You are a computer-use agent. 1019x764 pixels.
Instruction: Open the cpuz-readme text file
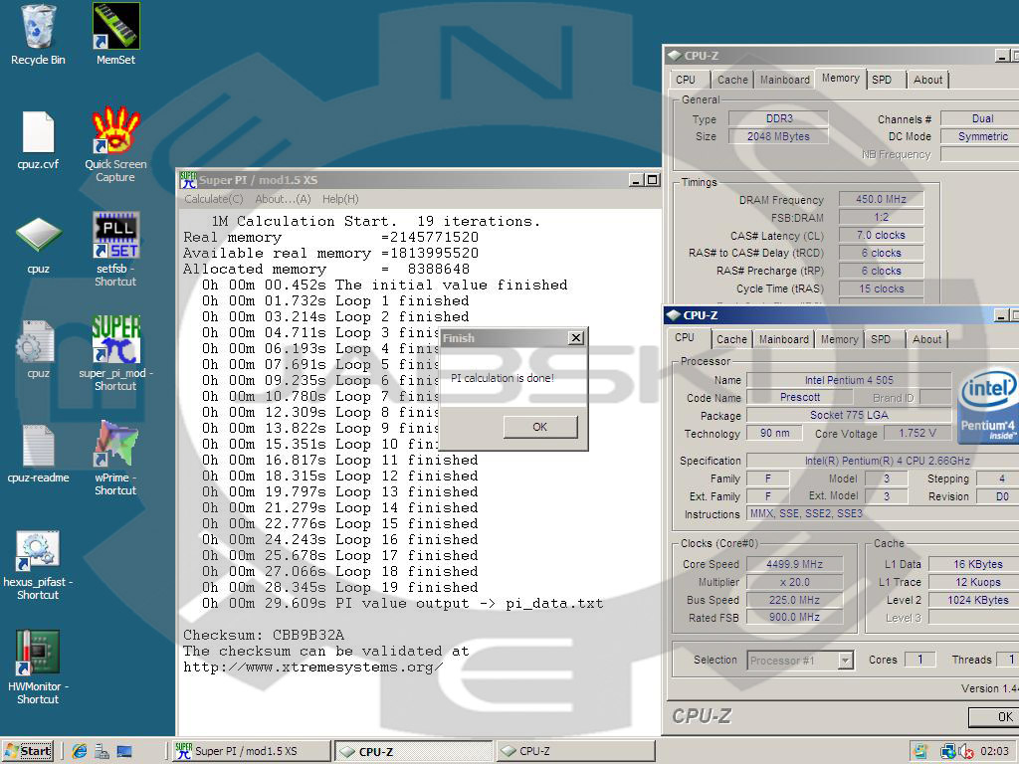(38, 446)
